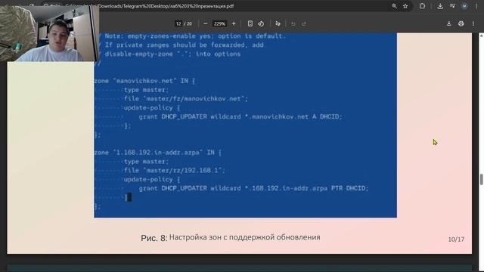Bookmark this page with the star
This screenshot has width=484, height=272.
[405, 6]
